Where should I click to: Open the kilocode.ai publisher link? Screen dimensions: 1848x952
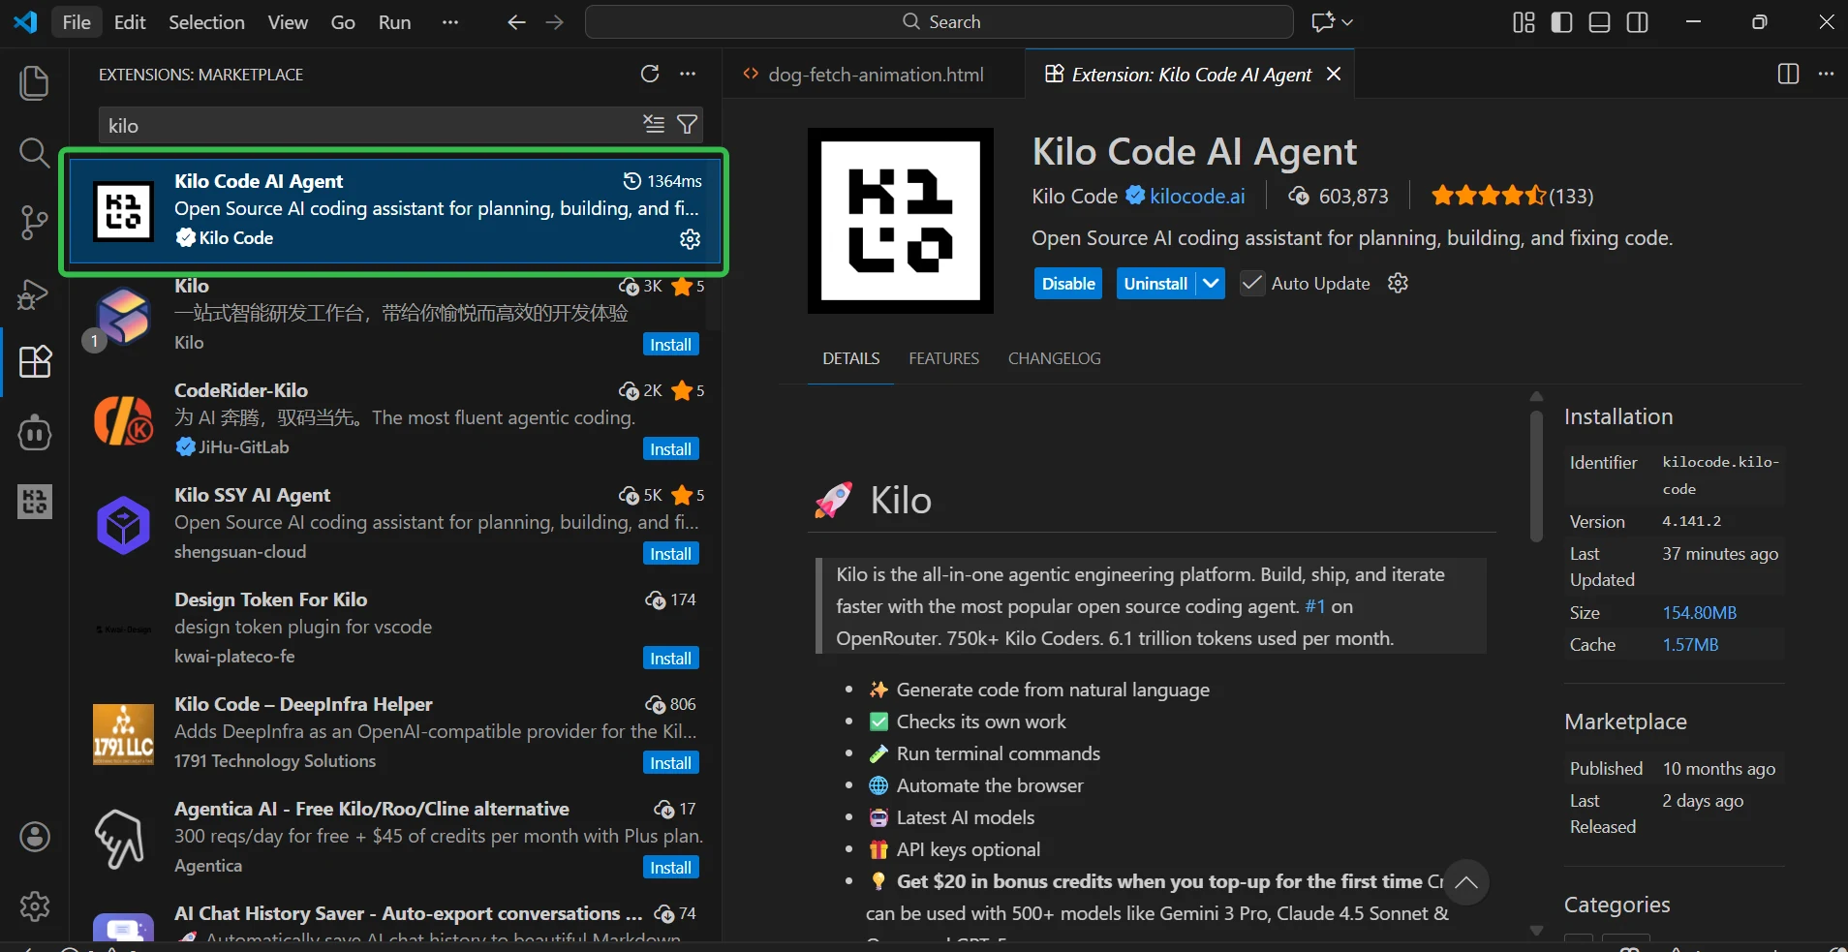coord(1197,197)
